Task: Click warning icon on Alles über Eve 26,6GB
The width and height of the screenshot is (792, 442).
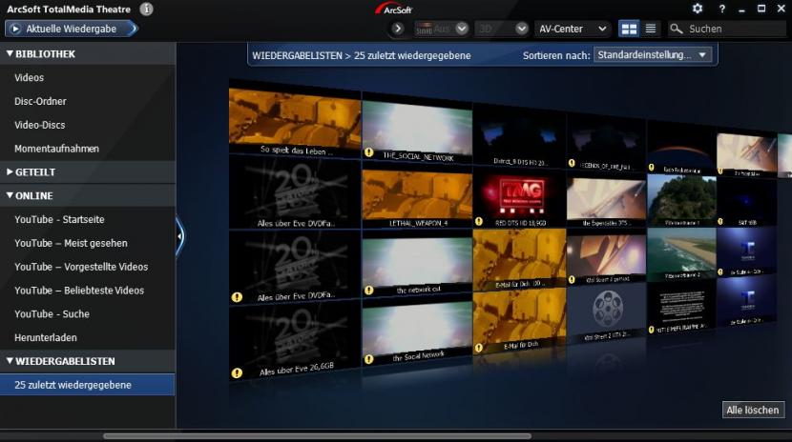Action: (237, 373)
